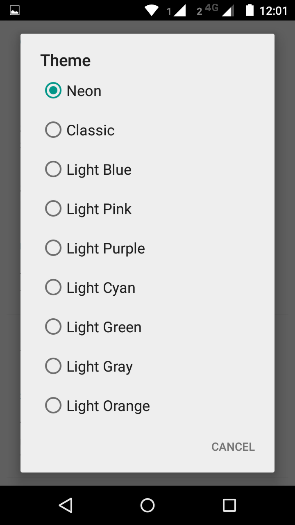Tap the SIM 2 4G signal icon
Viewport: 295px width, 525px height.
(x=215, y=10)
